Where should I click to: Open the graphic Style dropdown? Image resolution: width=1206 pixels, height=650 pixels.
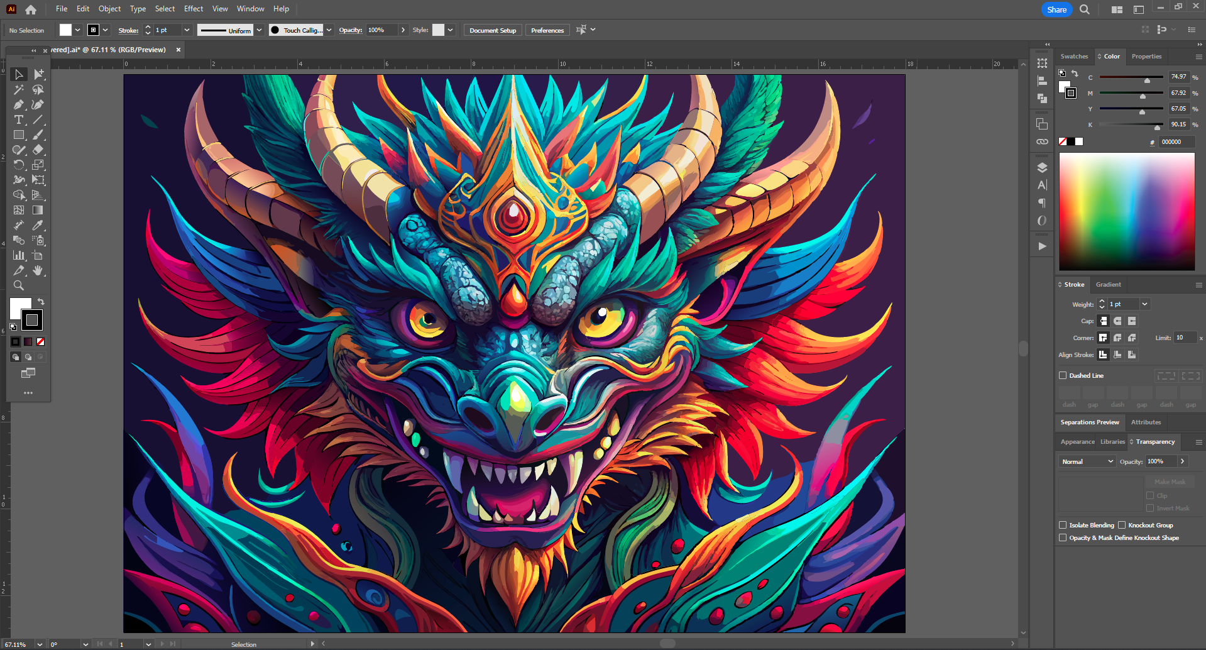[x=450, y=30]
